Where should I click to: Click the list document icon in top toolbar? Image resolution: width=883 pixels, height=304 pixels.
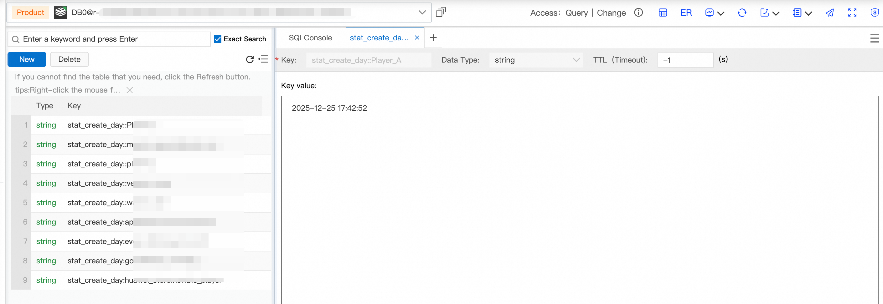797,13
